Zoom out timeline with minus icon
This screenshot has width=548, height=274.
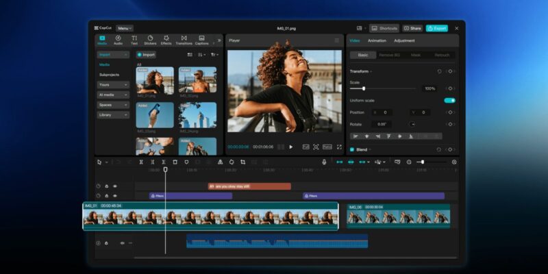pos(409,162)
